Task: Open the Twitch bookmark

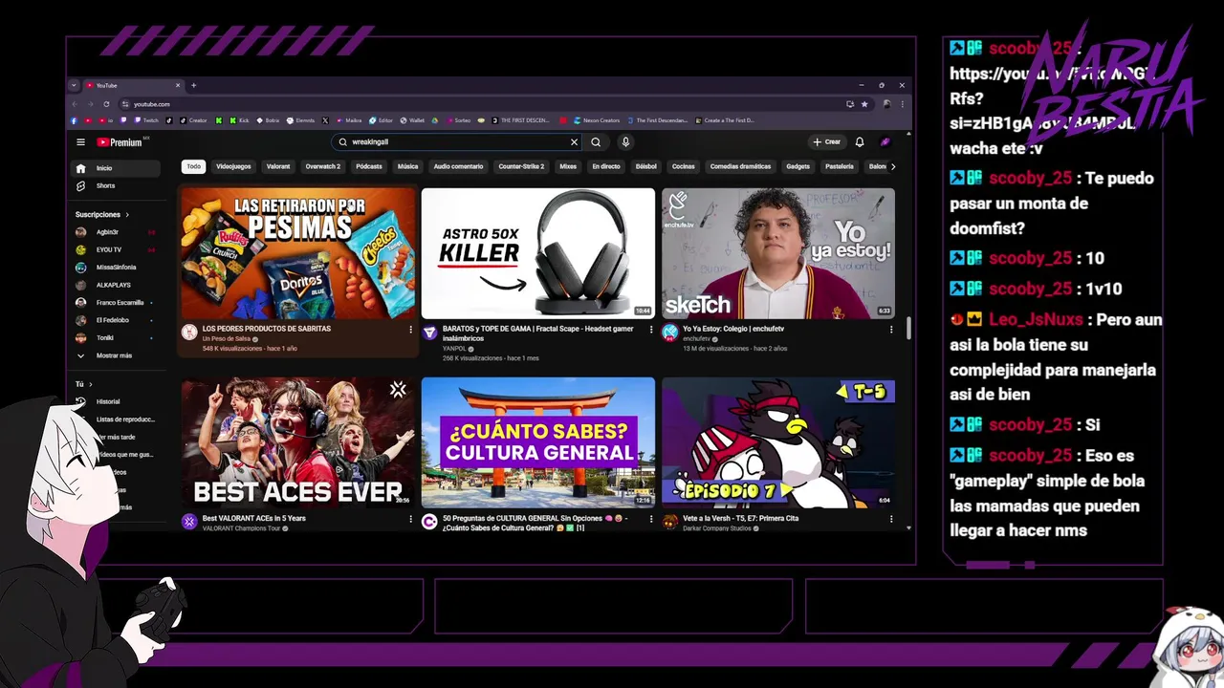Action: tap(147, 120)
